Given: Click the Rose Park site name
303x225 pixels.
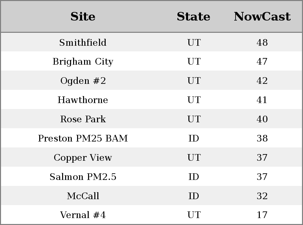Looking at the screenshot, I should tap(83, 119).
